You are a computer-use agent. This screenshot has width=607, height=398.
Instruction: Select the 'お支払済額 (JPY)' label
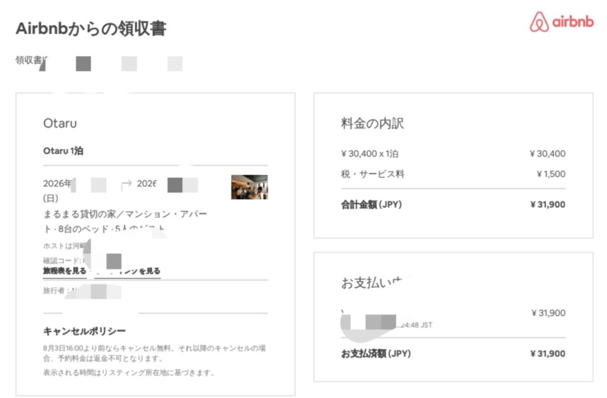pos(376,354)
